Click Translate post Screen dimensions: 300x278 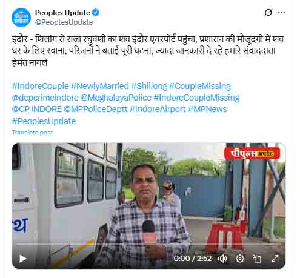[32, 133]
